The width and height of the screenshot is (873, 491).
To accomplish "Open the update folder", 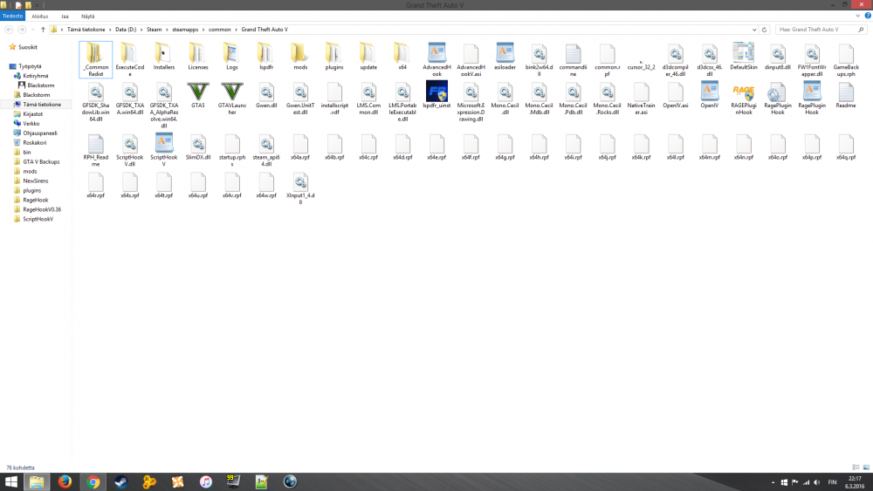I will click(368, 53).
